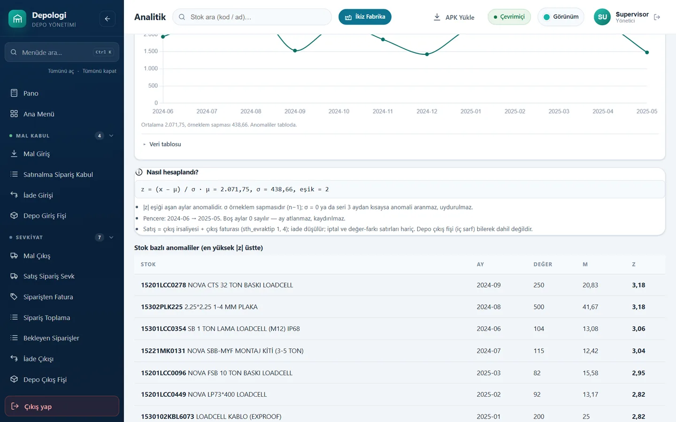Image resolution: width=676 pixels, height=422 pixels.
Task: Select the 15301LCC0354 SB 1 TON row
Action: (x=399, y=329)
